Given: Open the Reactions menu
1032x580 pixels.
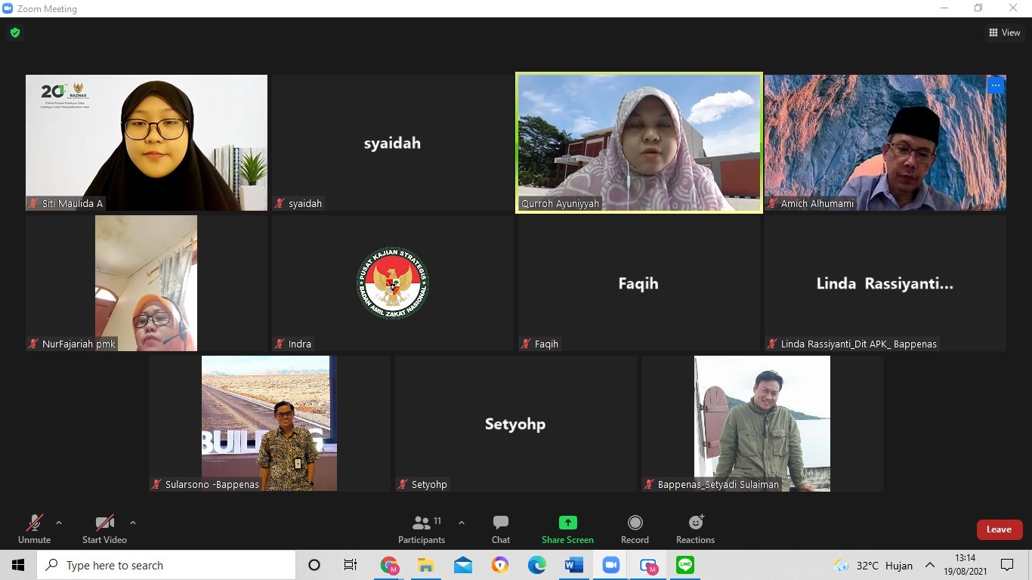Looking at the screenshot, I should [x=695, y=529].
